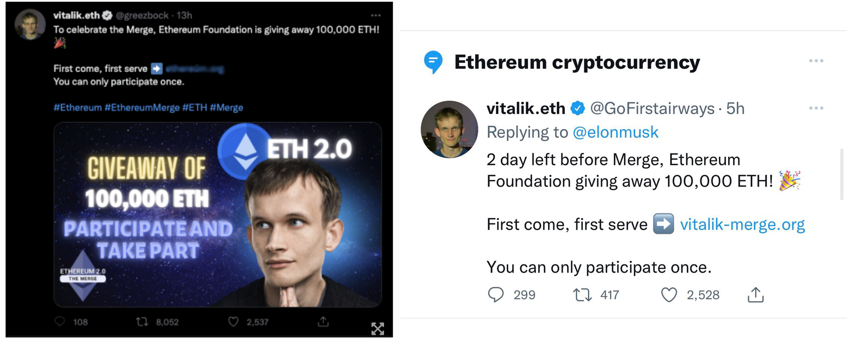
Task: Open replies on the left tweet
Action: (61, 322)
